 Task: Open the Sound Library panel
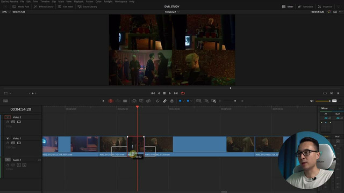87,6
